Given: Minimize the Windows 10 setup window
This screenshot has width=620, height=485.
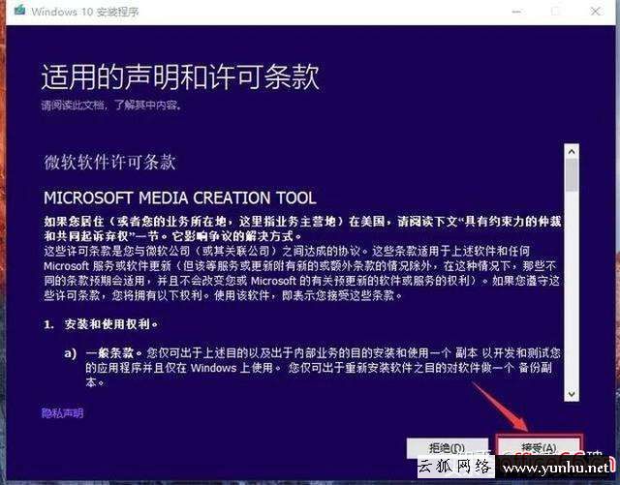Looking at the screenshot, I should (x=516, y=12).
